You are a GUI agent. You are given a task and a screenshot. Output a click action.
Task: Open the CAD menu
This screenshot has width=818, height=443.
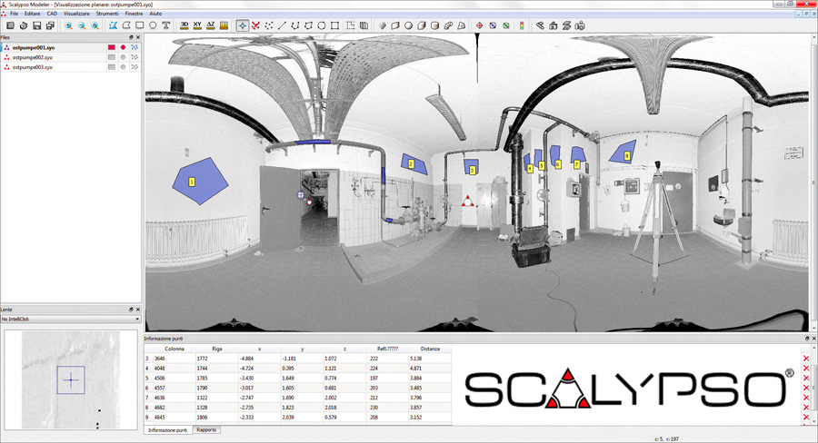[52, 14]
